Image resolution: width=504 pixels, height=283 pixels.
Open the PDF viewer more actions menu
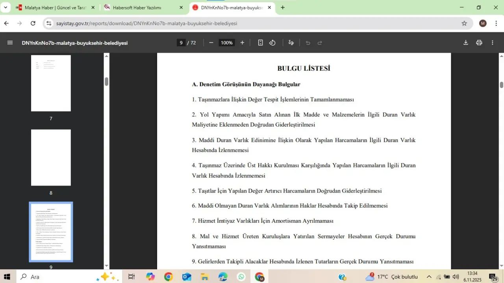(492, 43)
